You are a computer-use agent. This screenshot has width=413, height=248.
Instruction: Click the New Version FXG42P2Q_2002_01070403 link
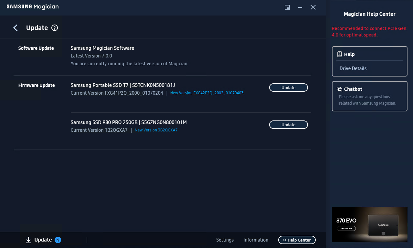click(x=207, y=93)
